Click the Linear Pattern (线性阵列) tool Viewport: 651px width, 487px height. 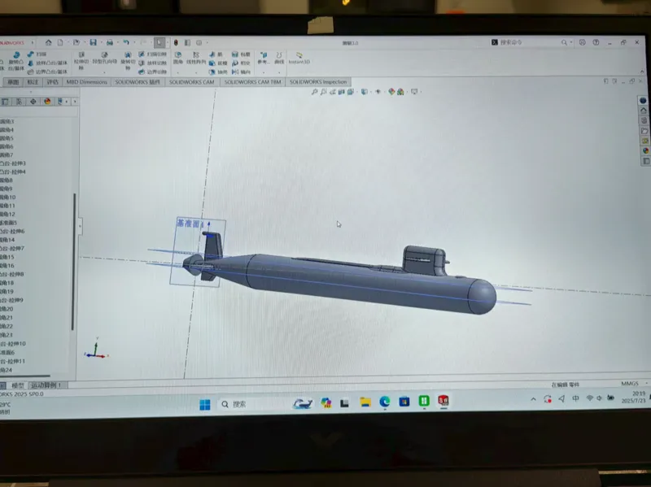(x=196, y=58)
